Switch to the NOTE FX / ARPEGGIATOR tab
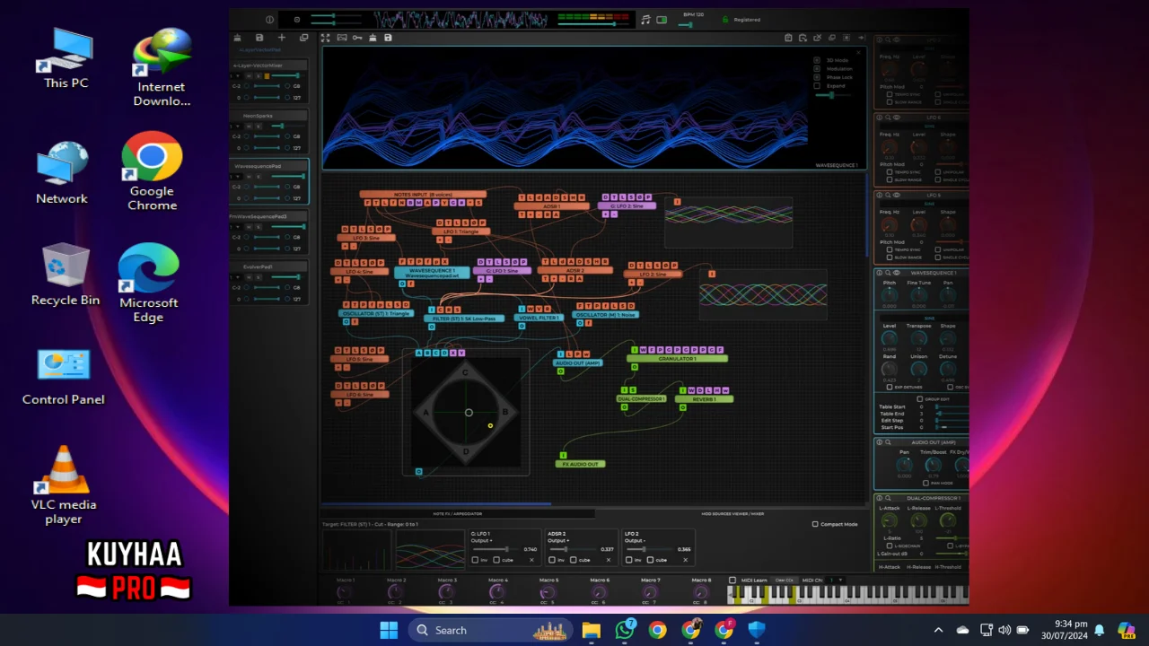1149x646 pixels. point(457,513)
